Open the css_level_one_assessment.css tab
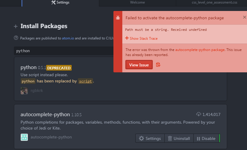The height and width of the screenshot is (150, 247). coord(214,3)
